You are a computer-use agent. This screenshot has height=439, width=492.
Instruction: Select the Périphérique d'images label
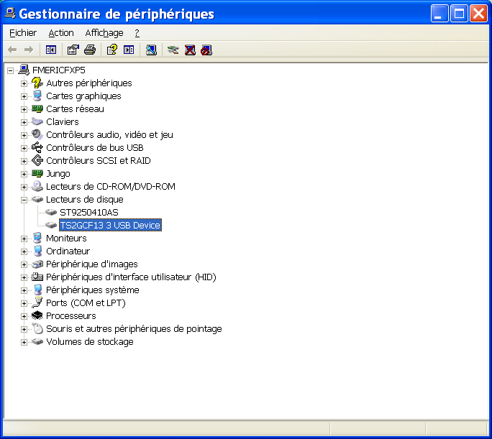tap(91, 264)
